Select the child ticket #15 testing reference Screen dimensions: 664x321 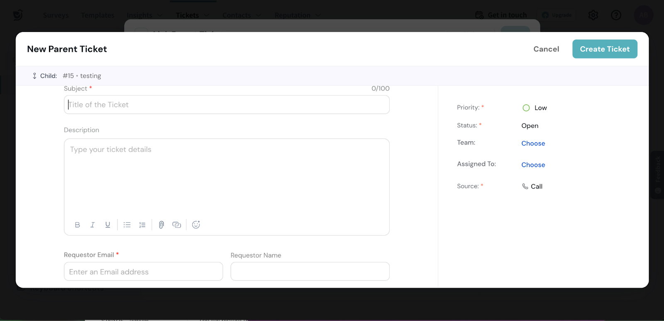(x=82, y=76)
